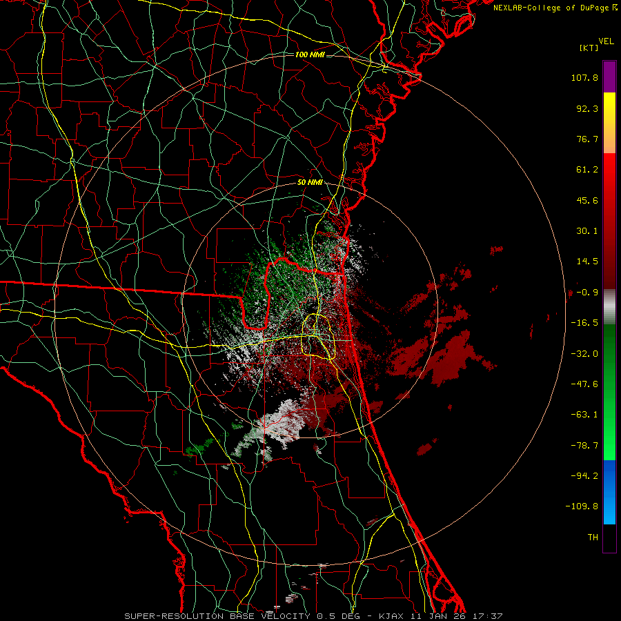The width and height of the screenshot is (621, 621).
Task: Click the -16.5 velocity scale value
Action: [x=584, y=323]
